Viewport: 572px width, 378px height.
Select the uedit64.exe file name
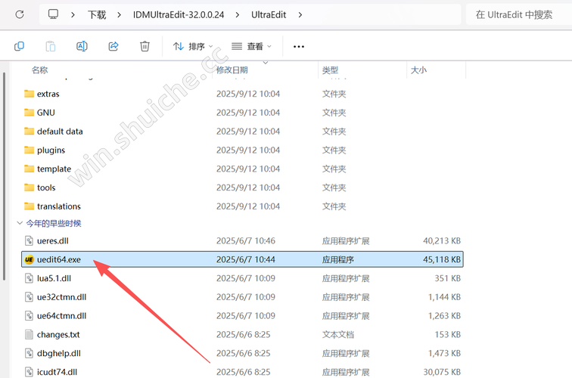pos(59,259)
